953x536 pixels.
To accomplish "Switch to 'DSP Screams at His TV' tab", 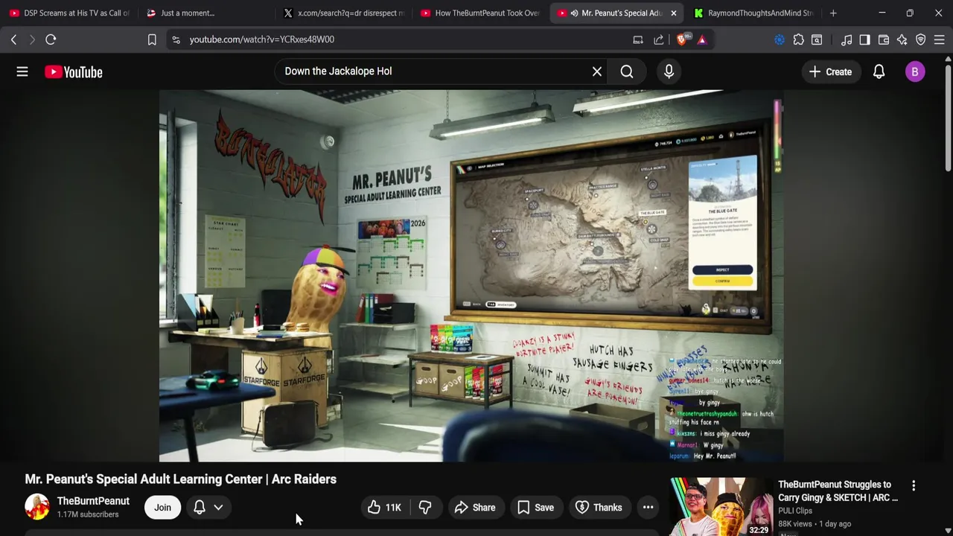I will pos(68,13).
